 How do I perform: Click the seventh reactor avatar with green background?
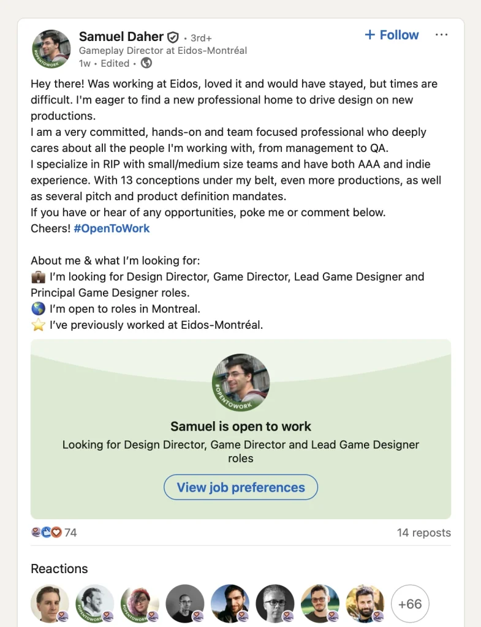[x=320, y=603]
